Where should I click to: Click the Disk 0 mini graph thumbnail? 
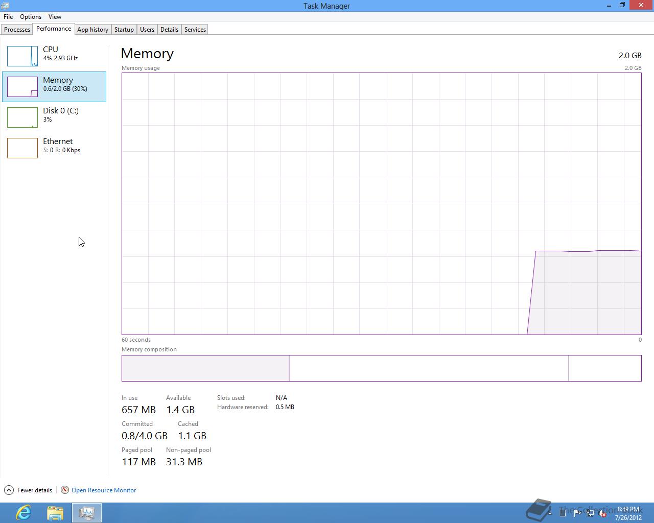(22, 117)
